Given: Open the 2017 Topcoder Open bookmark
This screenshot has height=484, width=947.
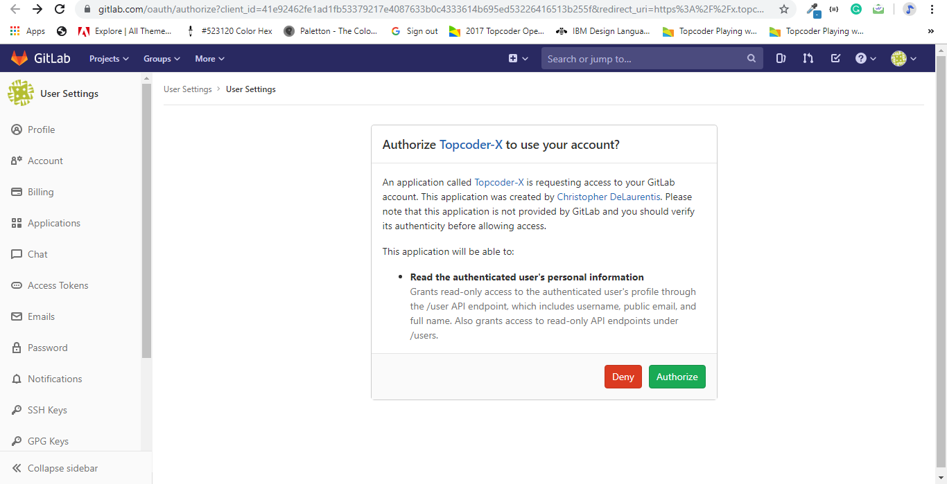Looking at the screenshot, I should pyautogui.click(x=497, y=31).
